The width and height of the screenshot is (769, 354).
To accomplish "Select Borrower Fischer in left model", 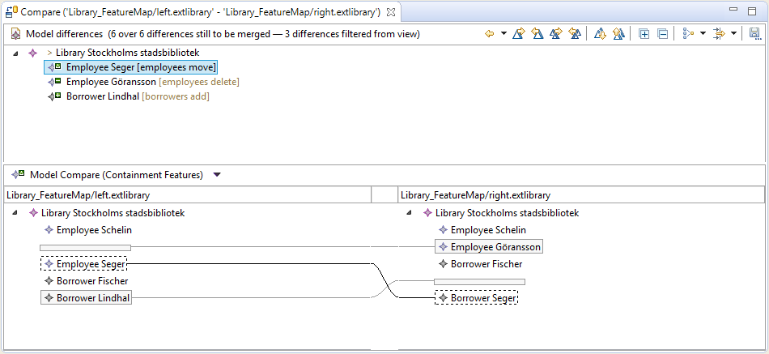I will (92, 281).
